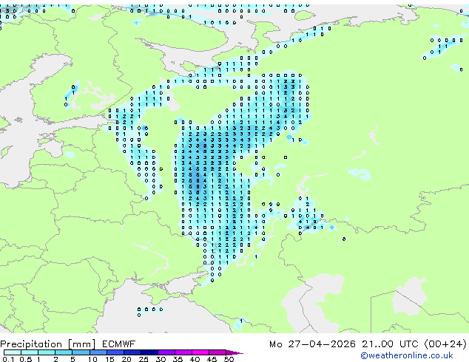The image size is (469, 362).
Task: Click the 'ECMWF' model label
Action: tap(118, 344)
